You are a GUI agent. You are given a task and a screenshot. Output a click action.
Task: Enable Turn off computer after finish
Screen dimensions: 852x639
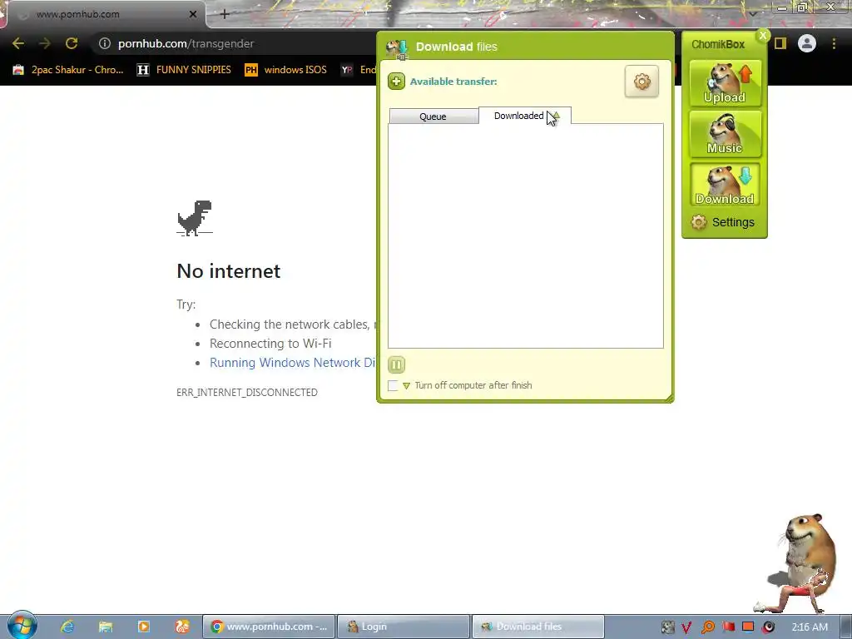(393, 385)
